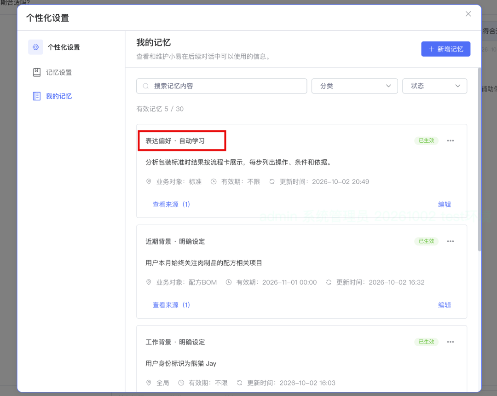
Task: Click the 业务对象：标准 label
Action: [x=179, y=182]
